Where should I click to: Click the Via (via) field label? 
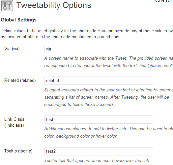12,49
